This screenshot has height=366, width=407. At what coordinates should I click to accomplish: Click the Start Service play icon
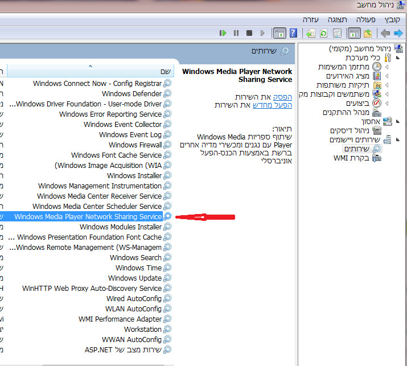pos(262,33)
